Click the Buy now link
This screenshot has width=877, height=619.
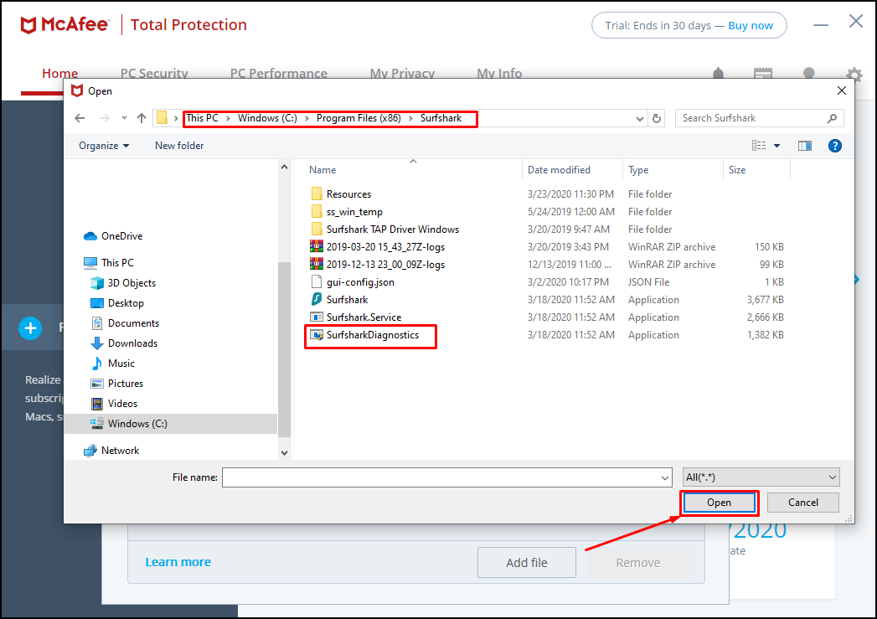[750, 25]
